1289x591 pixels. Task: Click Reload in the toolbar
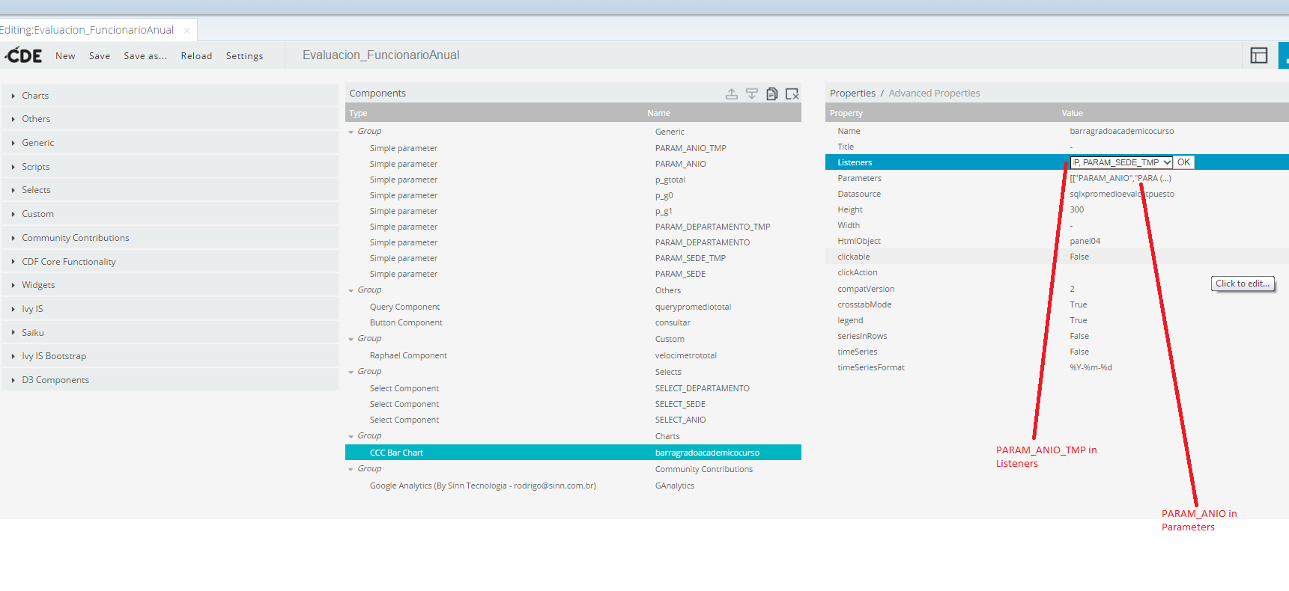(196, 56)
